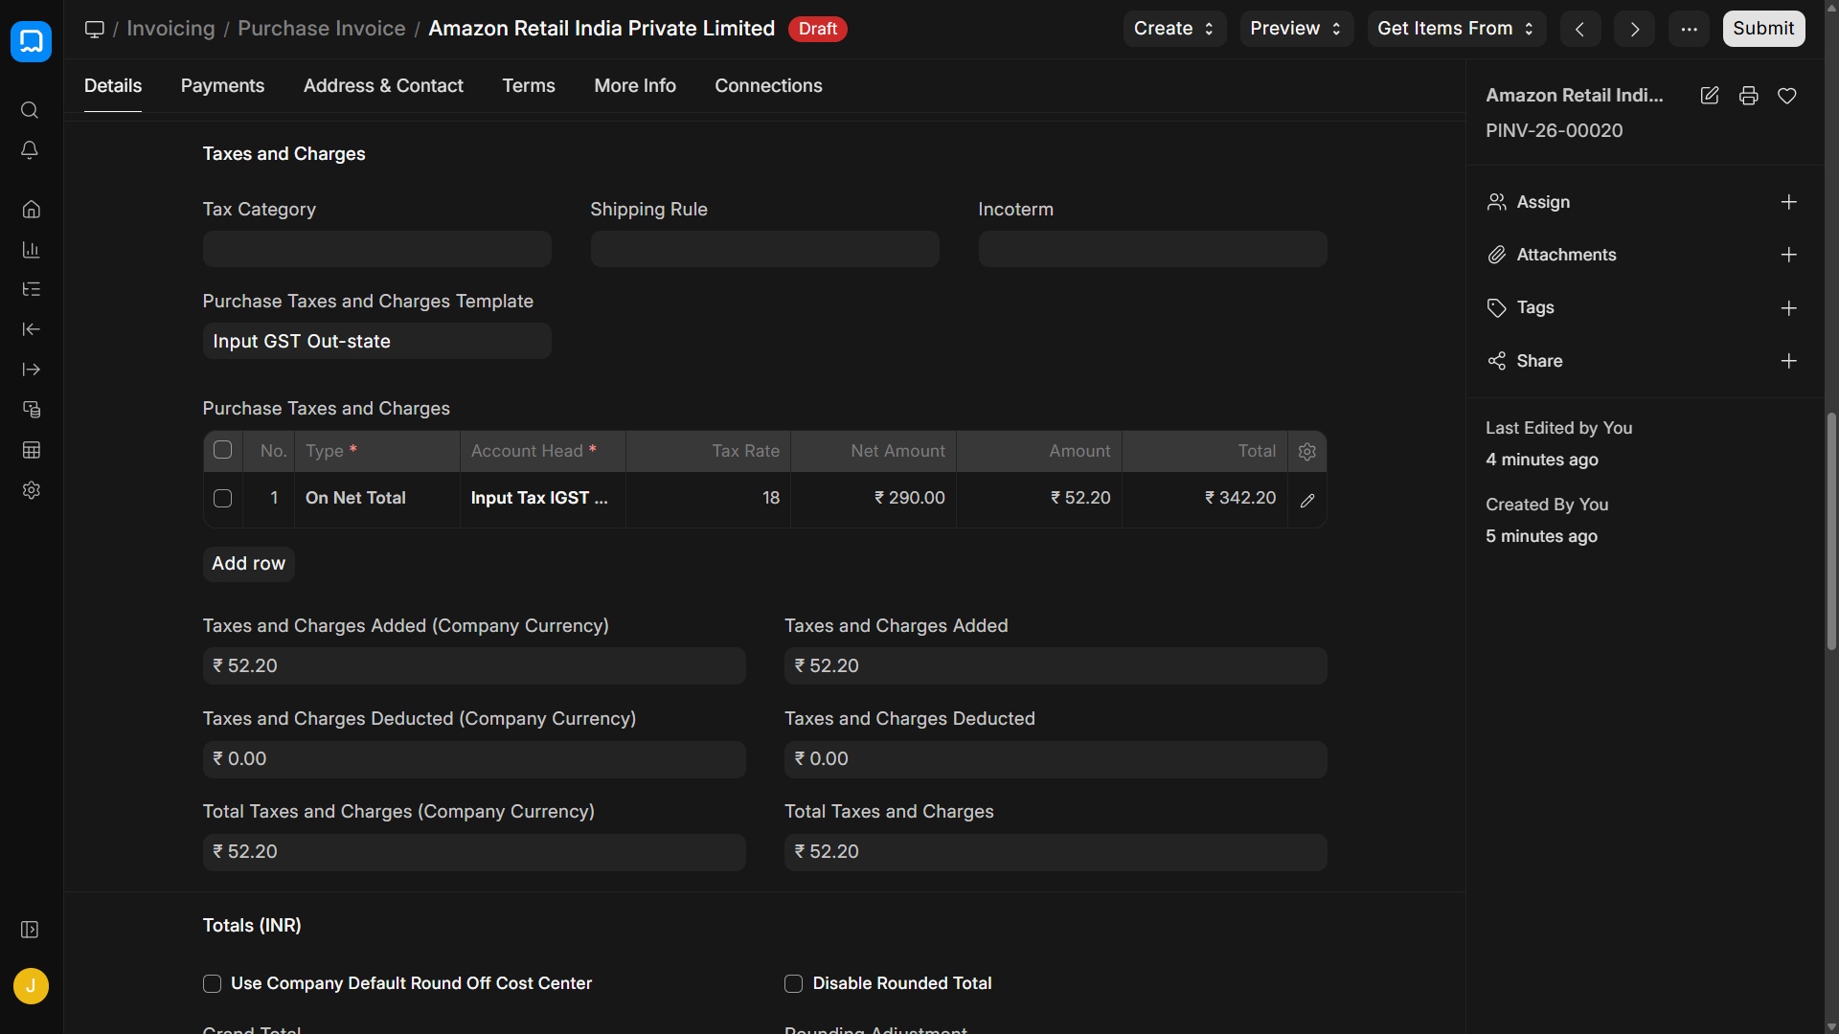Open the Preview dropdown
Viewport: 1839px width, 1034px height.
(x=1296, y=29)
